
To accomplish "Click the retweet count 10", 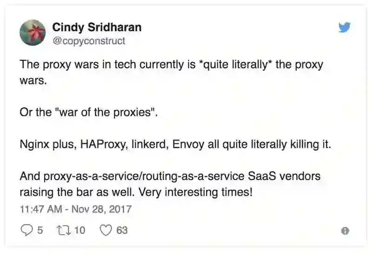I will [80, 230].
